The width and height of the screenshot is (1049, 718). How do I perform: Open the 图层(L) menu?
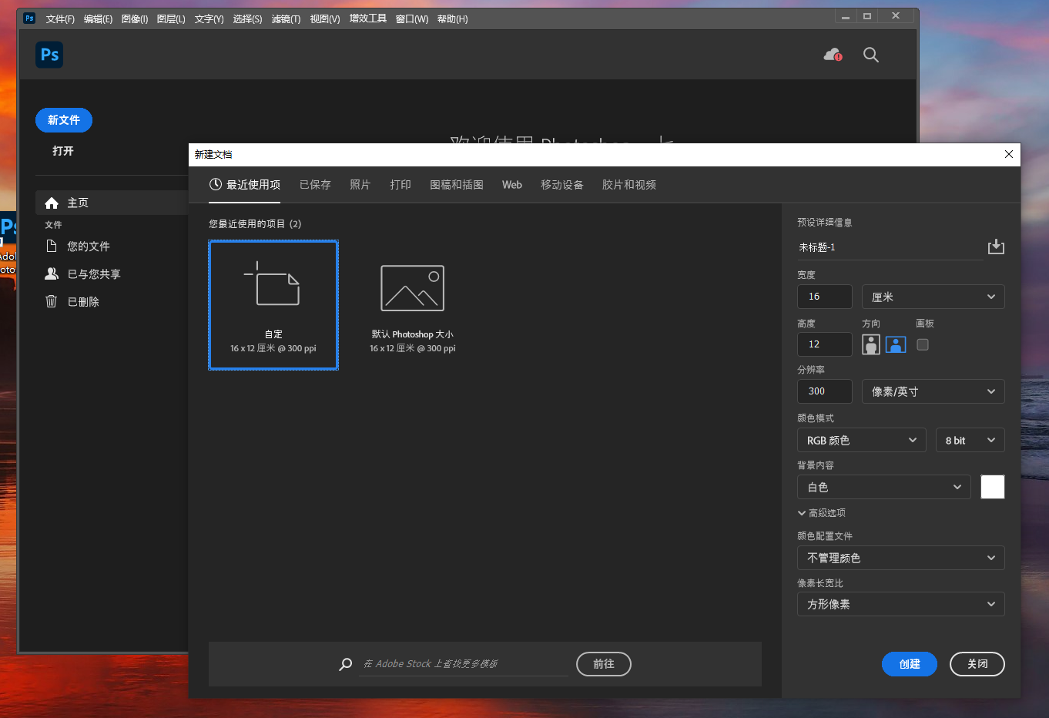pos(171,18)
